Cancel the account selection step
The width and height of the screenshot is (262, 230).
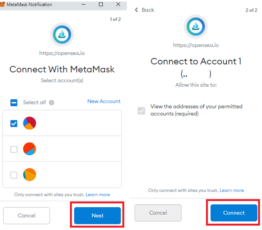pyautogui.click(x=26, y=215)
